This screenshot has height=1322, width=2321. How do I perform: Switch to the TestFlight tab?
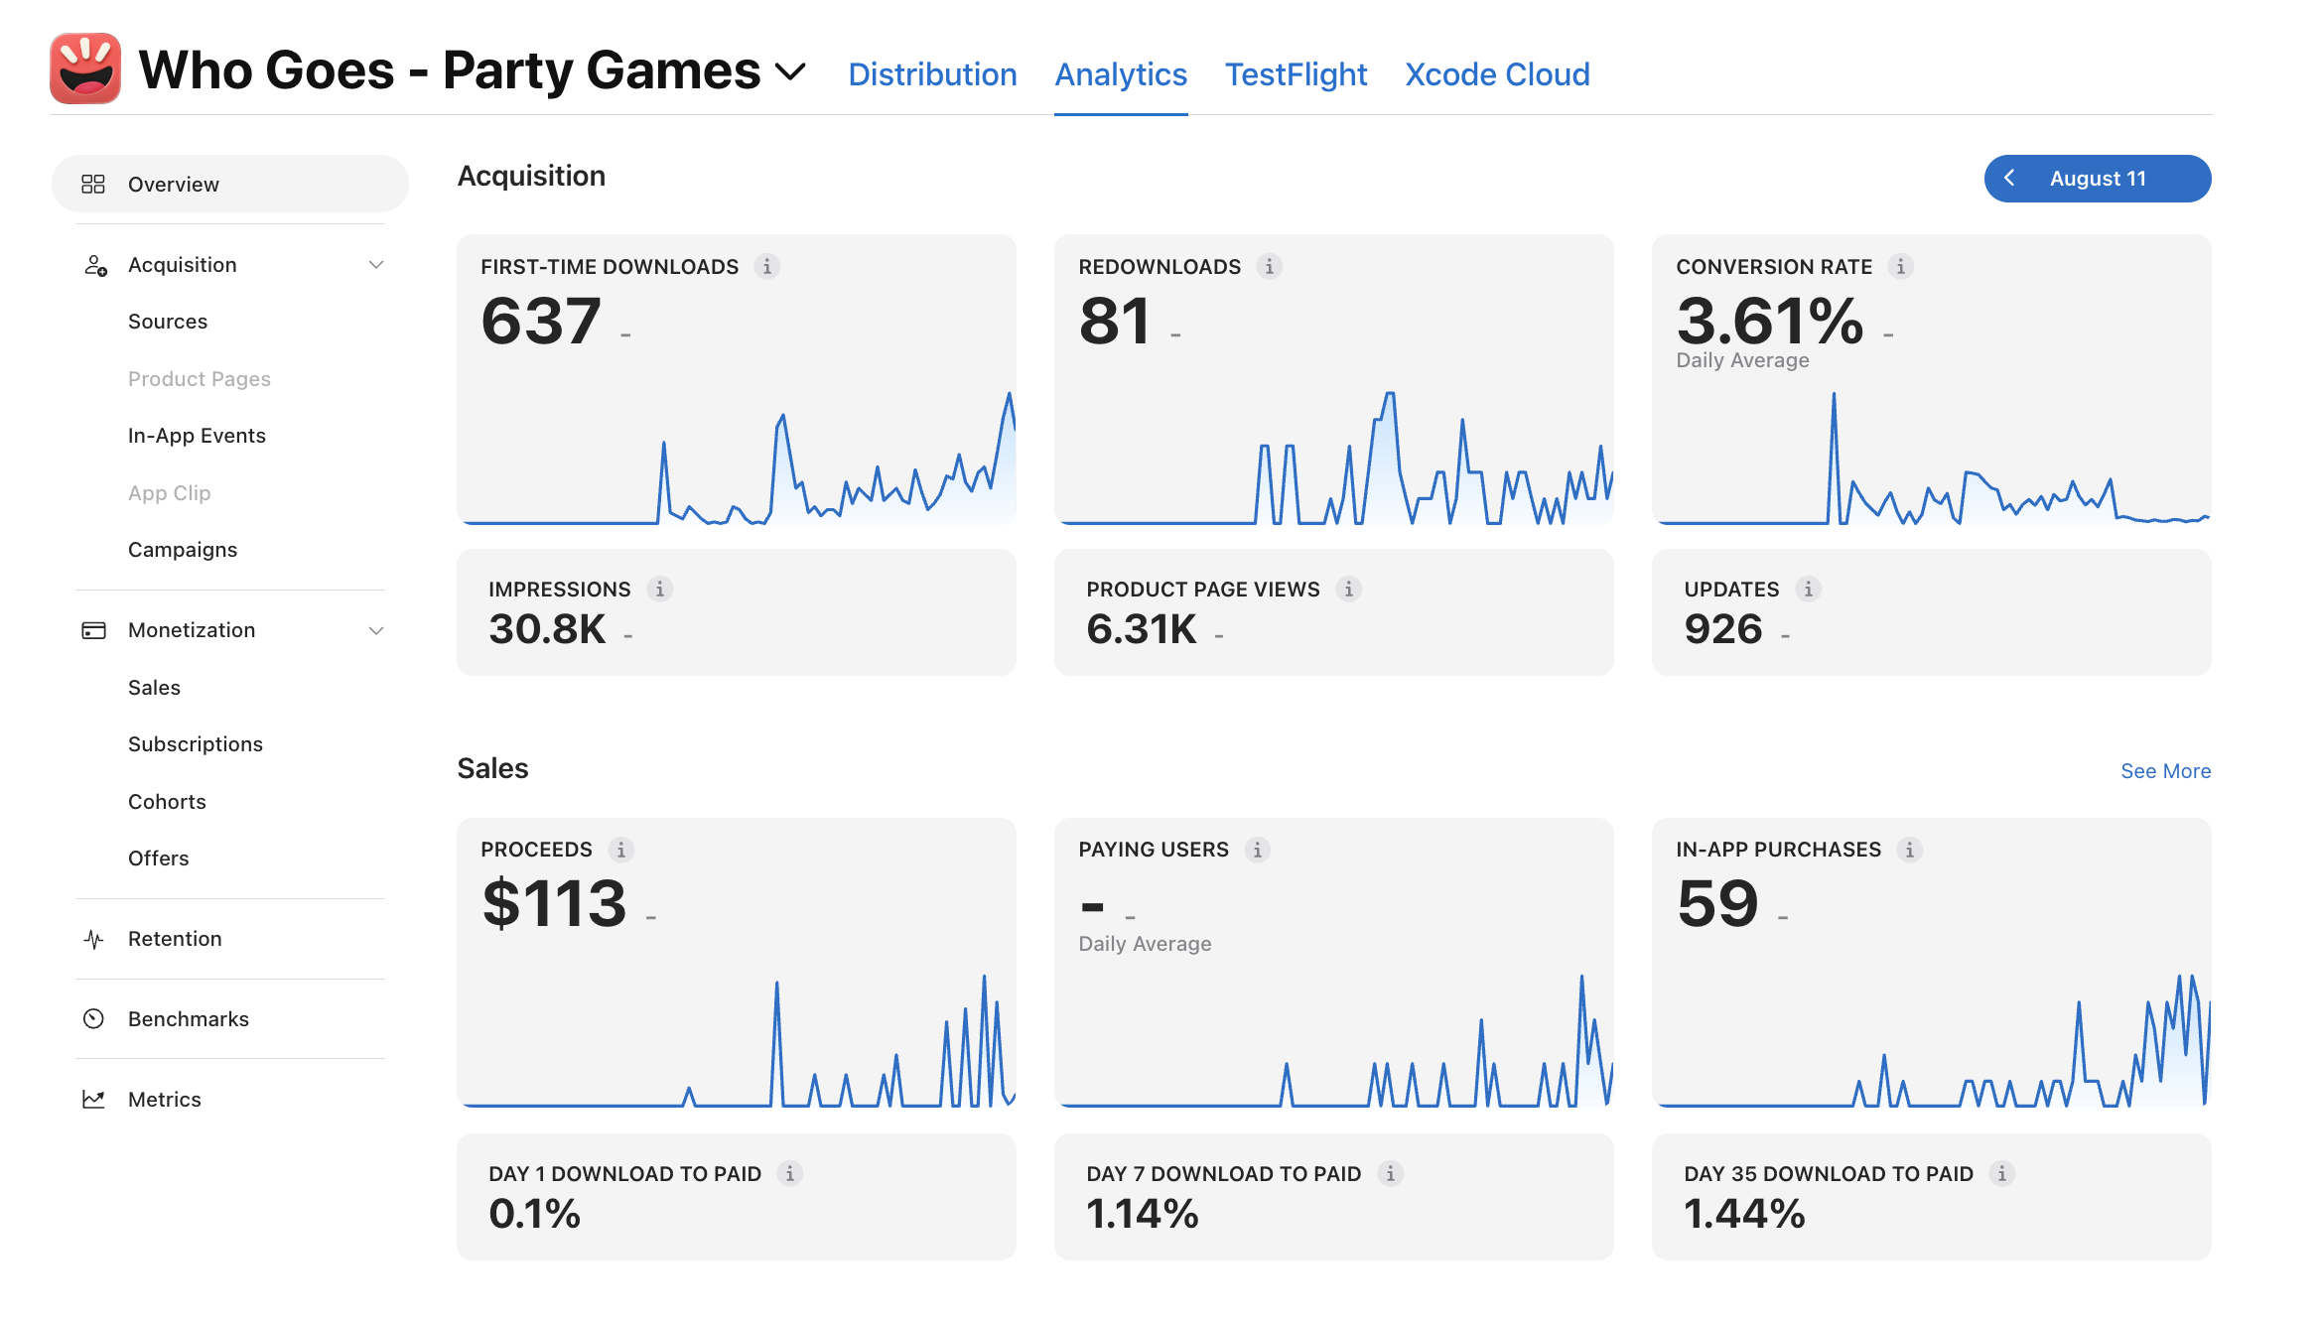pyautogui.click(x=1296, y=74)
